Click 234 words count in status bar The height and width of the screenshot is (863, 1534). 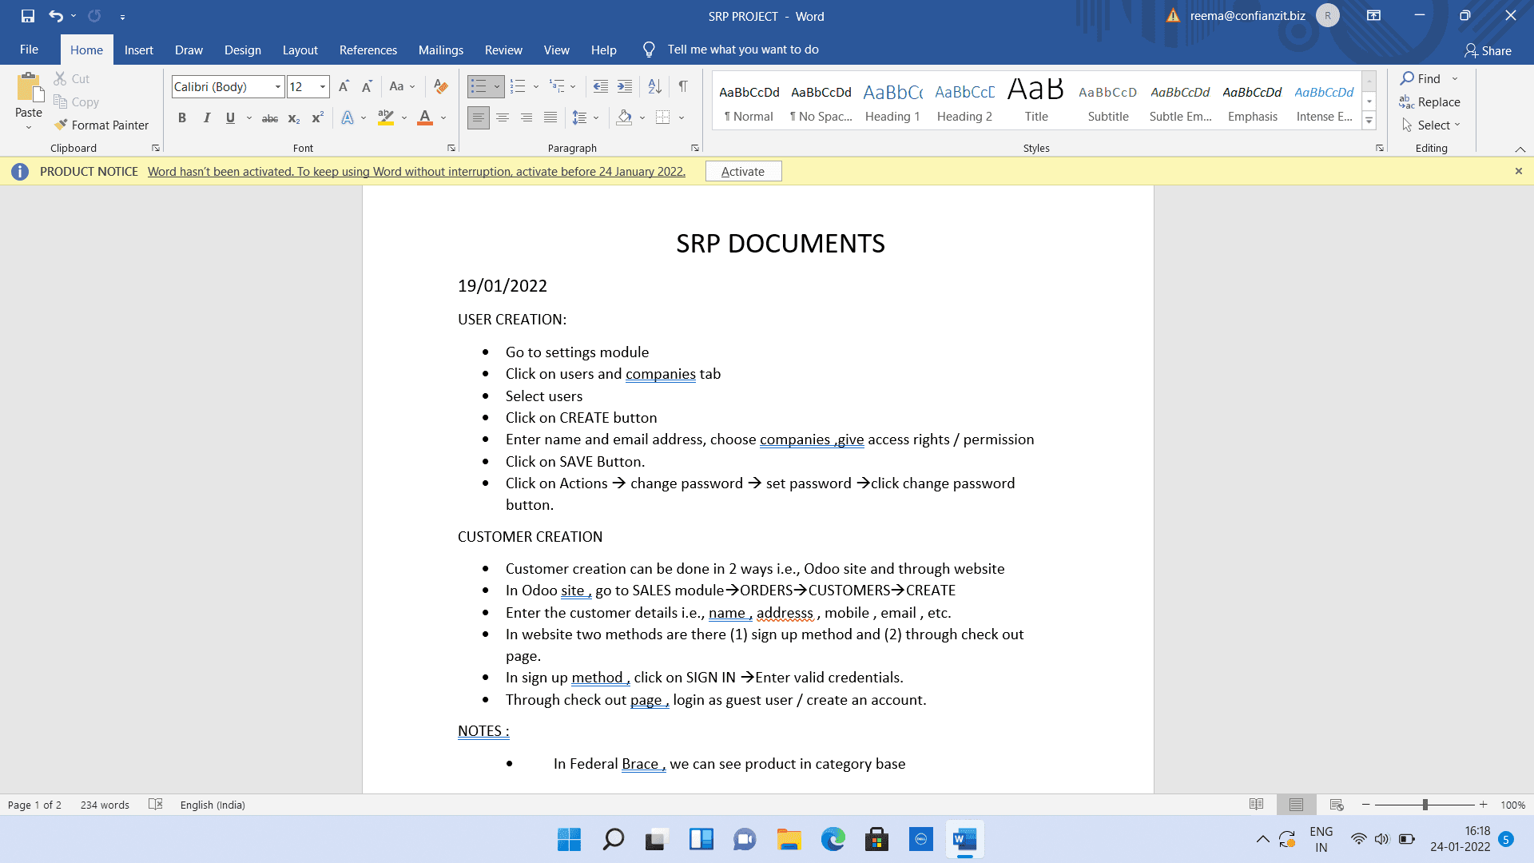[x=105, y=805]
